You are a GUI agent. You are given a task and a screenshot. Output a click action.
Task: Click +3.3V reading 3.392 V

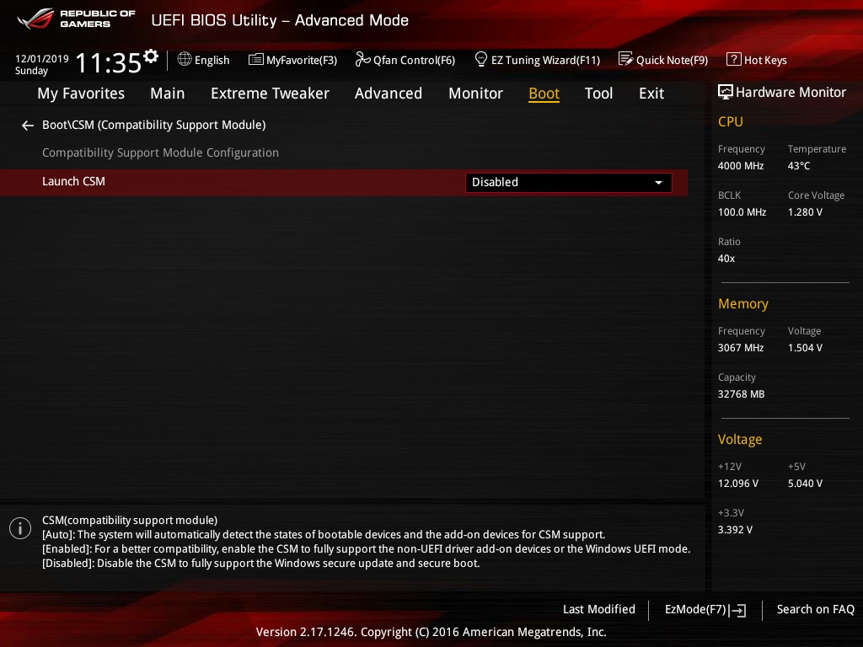735,529
